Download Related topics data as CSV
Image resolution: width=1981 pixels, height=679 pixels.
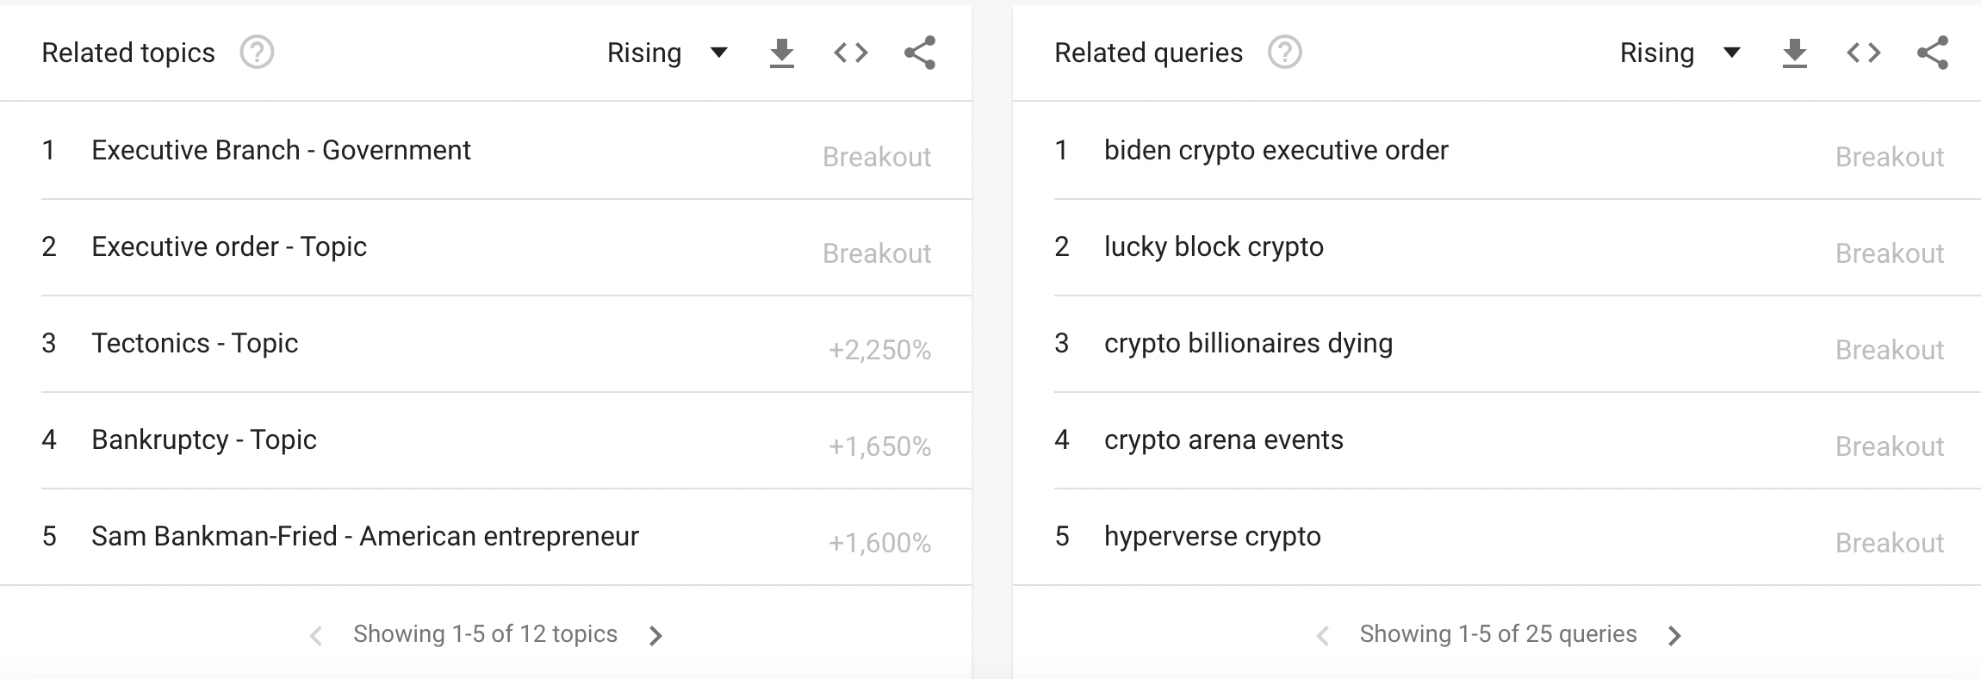coord(781,53)
